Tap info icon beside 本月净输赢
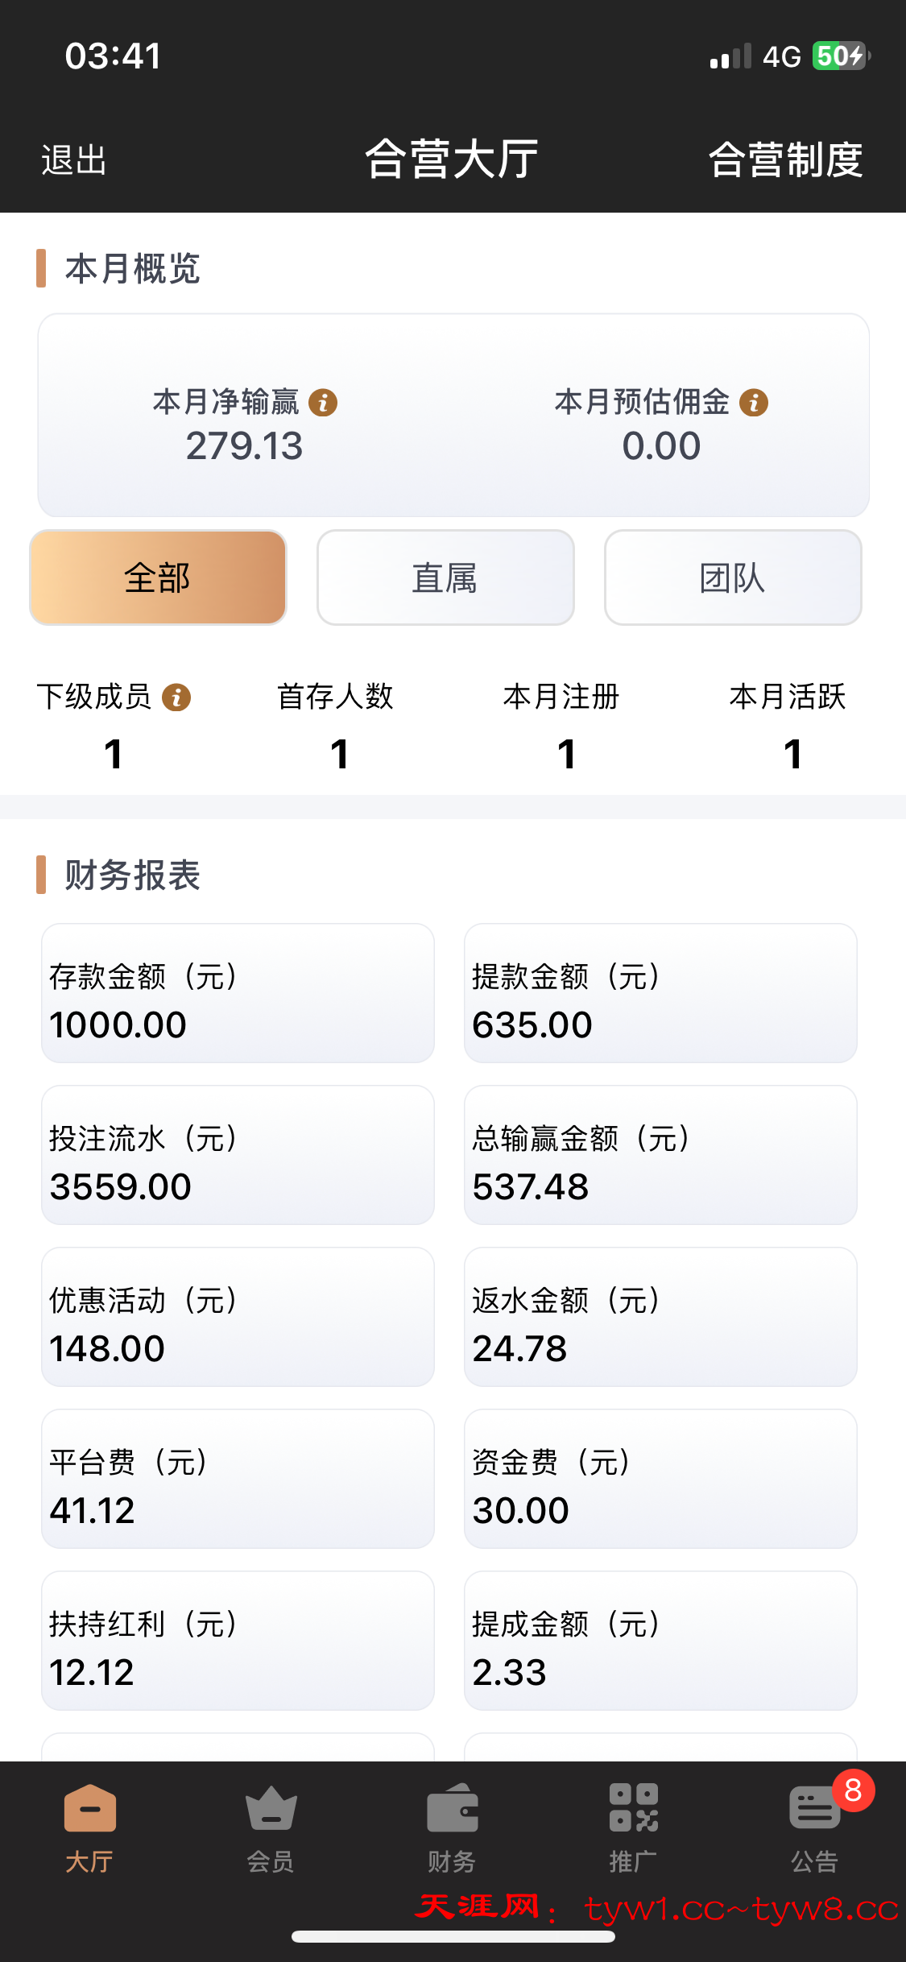This screenshot has height=1962, width=906. click(x=324, y=402)
